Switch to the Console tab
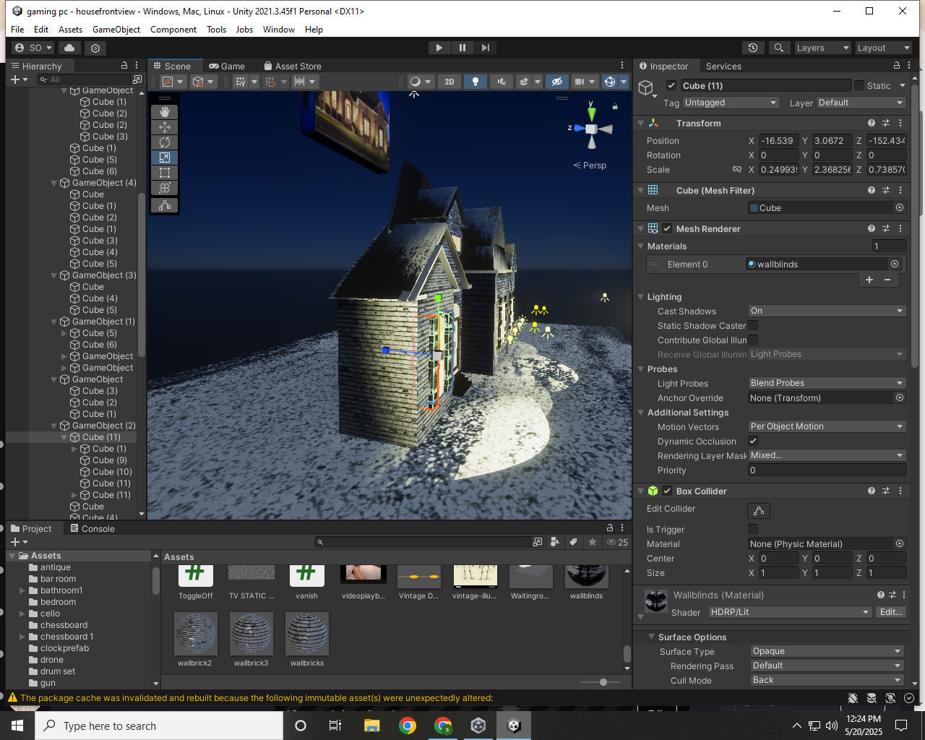 92,529
